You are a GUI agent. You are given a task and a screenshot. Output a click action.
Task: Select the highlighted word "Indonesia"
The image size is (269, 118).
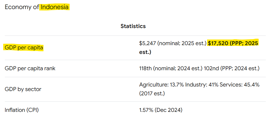click(x=55, y=7)
